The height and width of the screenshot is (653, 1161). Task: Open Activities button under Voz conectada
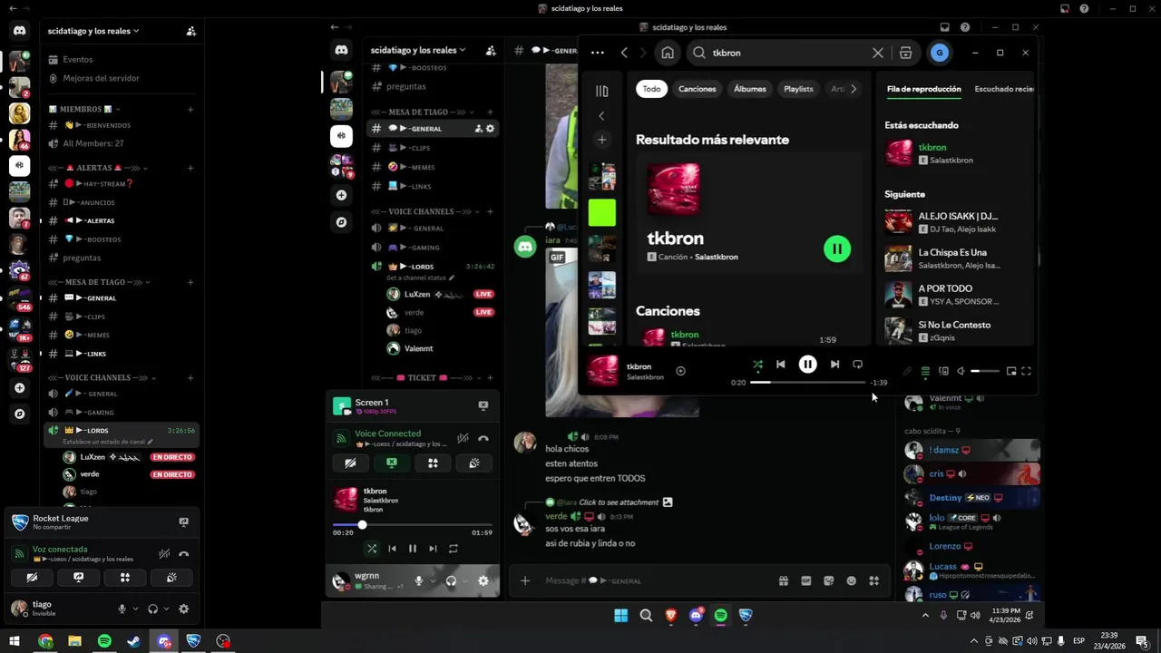(x=125, y=577)
